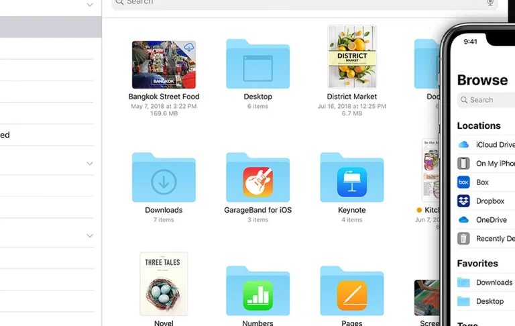Open the Desktop folder in the iPad grid
This screenshot has height=326, width=515.
tap(257, 64)
